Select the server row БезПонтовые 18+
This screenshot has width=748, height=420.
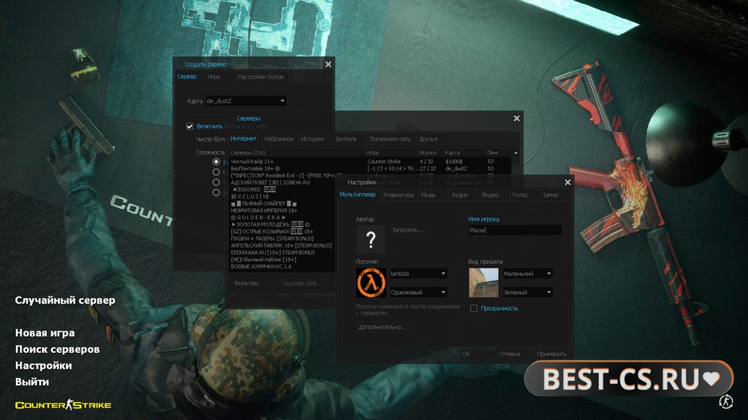[x=370, y=169]
